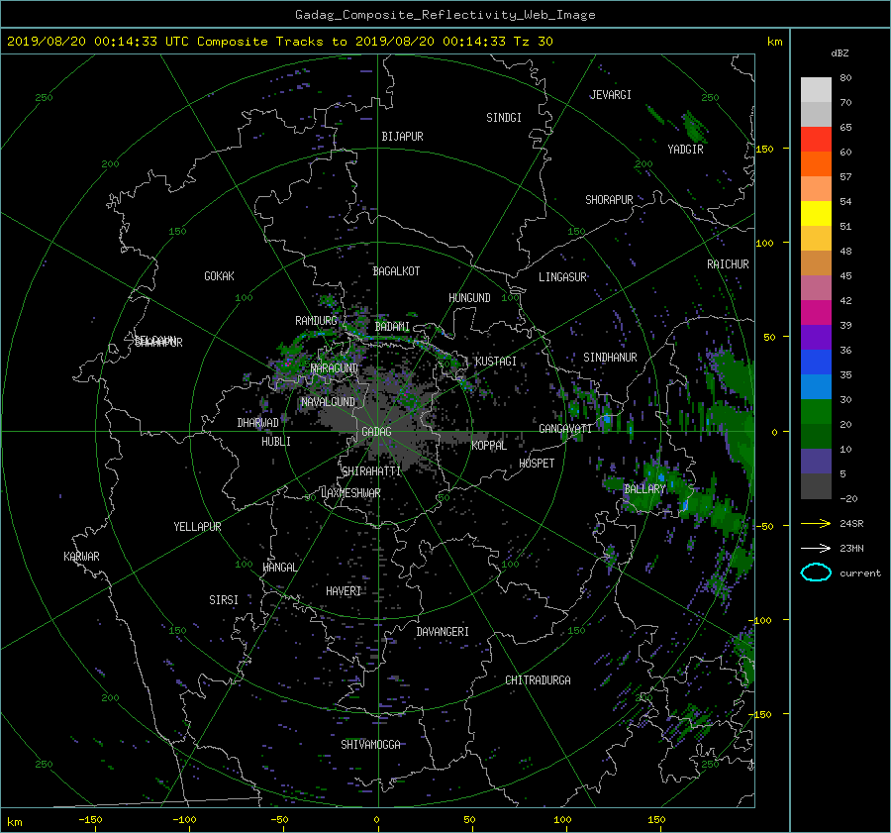
Task: Click the SINDGI city label
Action: pyautogui.click(x=504, y=118)
